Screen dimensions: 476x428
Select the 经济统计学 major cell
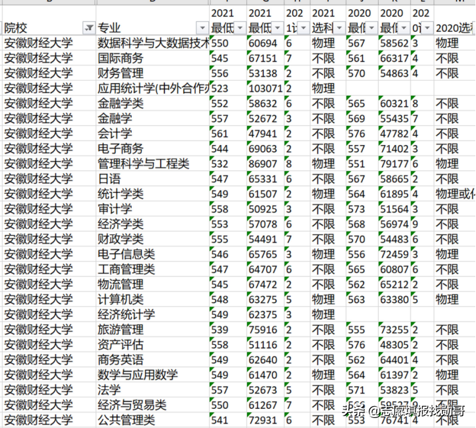(x=152, y=314)
